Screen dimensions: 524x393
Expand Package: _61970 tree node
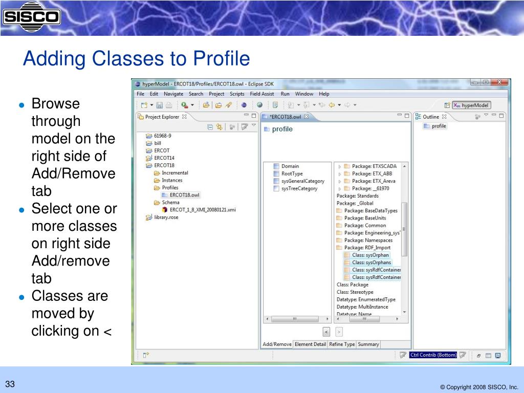[340, 188]
